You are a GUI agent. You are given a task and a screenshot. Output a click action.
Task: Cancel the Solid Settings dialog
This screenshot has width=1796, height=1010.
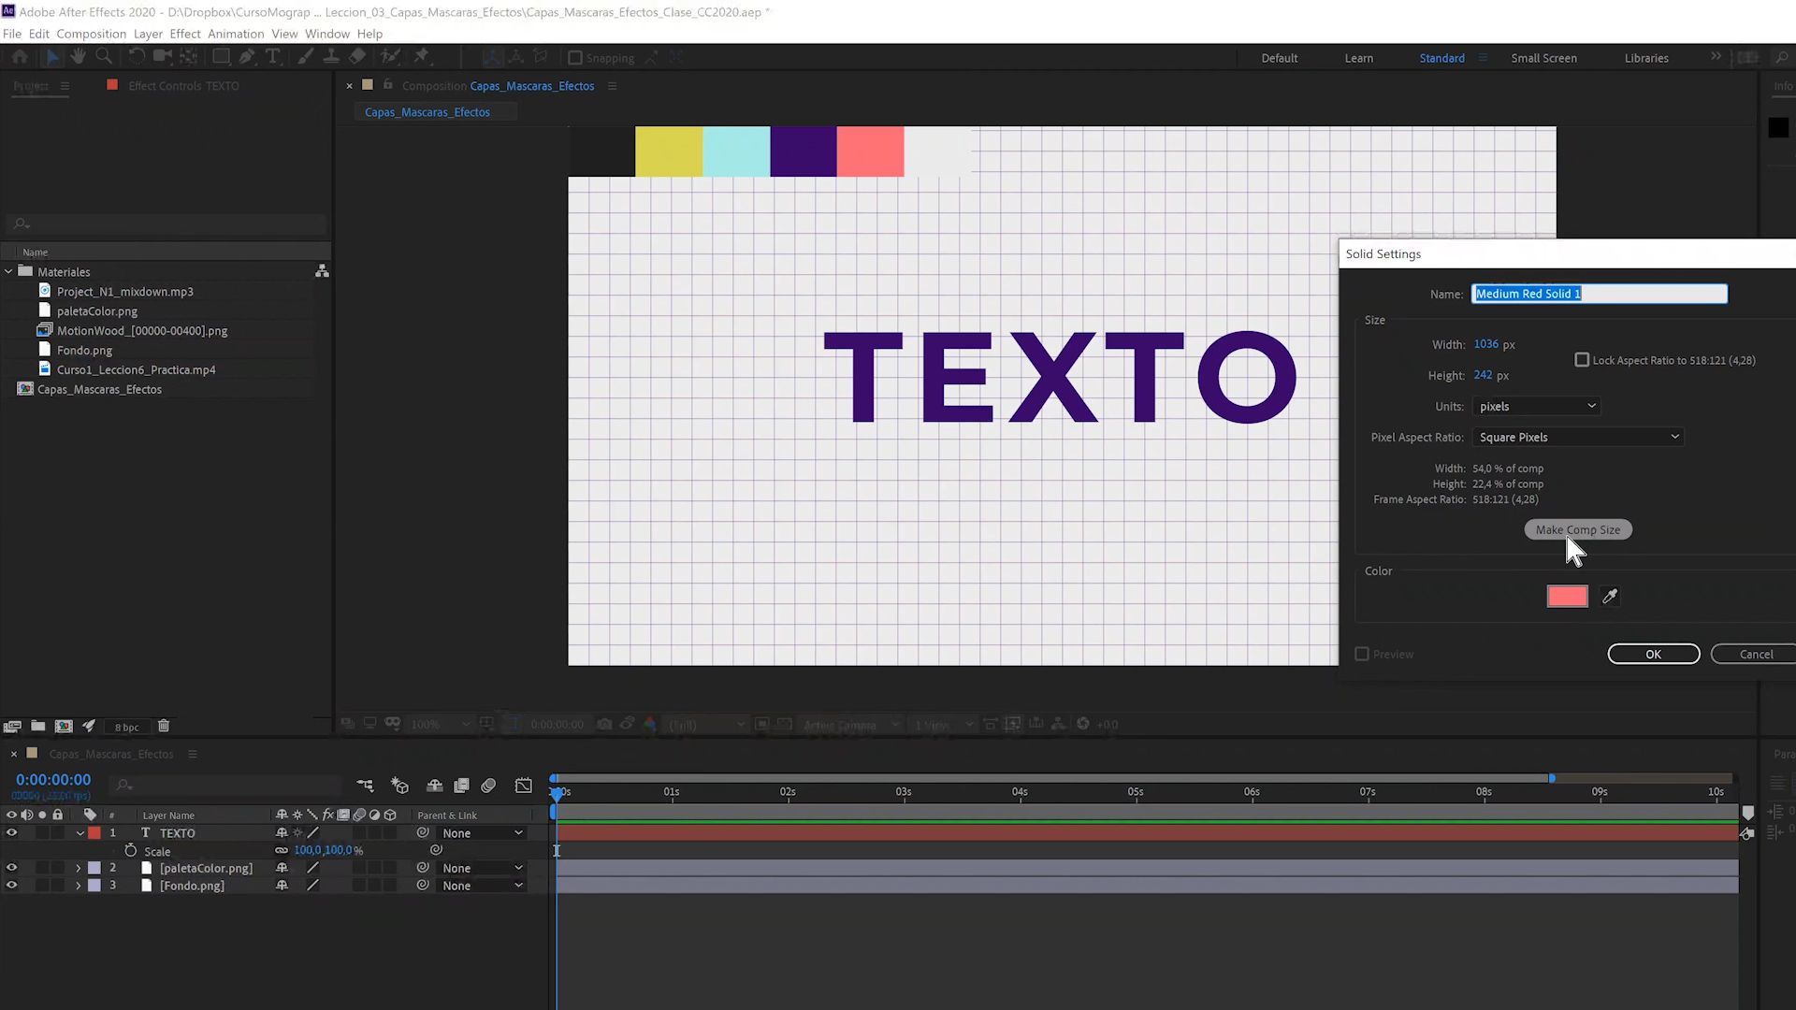[x=1756, y=655]
